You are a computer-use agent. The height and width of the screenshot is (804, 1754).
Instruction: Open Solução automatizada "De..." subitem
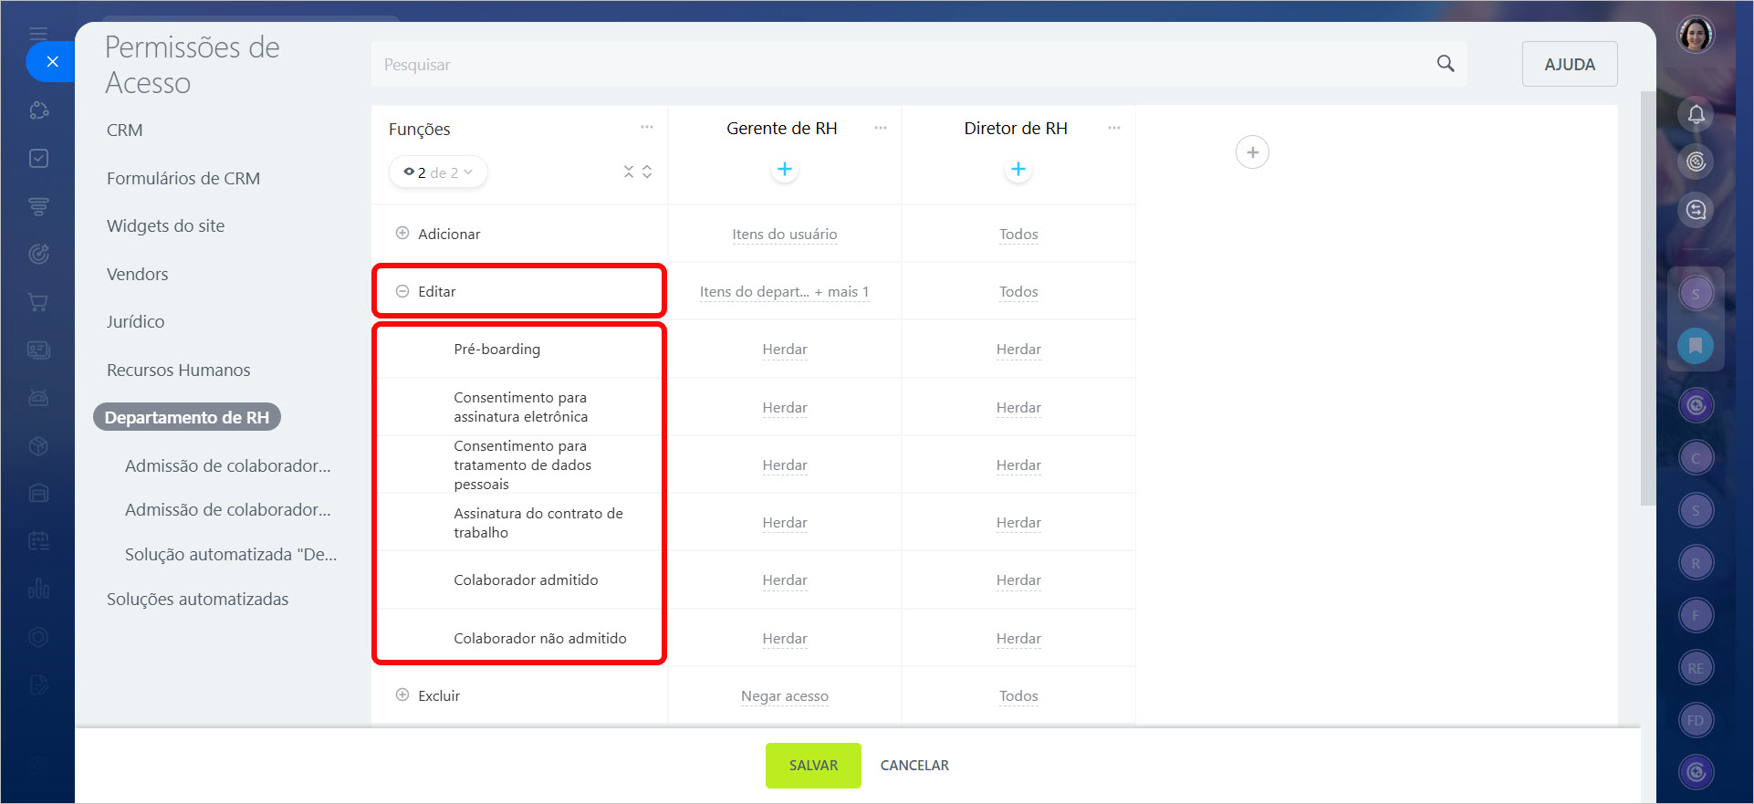231,555
